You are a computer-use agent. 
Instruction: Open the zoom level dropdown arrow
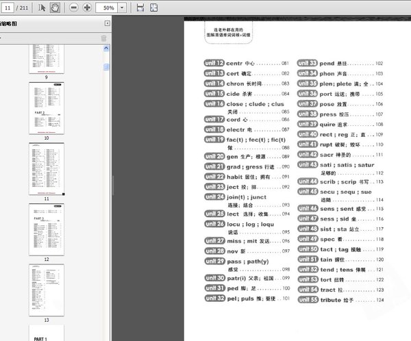click(x=122, y=8)
